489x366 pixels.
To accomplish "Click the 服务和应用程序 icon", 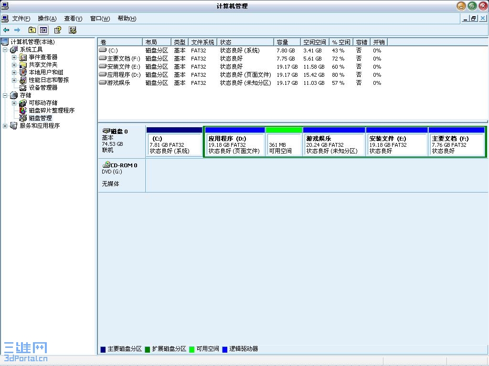I will (x=14, y=126).
